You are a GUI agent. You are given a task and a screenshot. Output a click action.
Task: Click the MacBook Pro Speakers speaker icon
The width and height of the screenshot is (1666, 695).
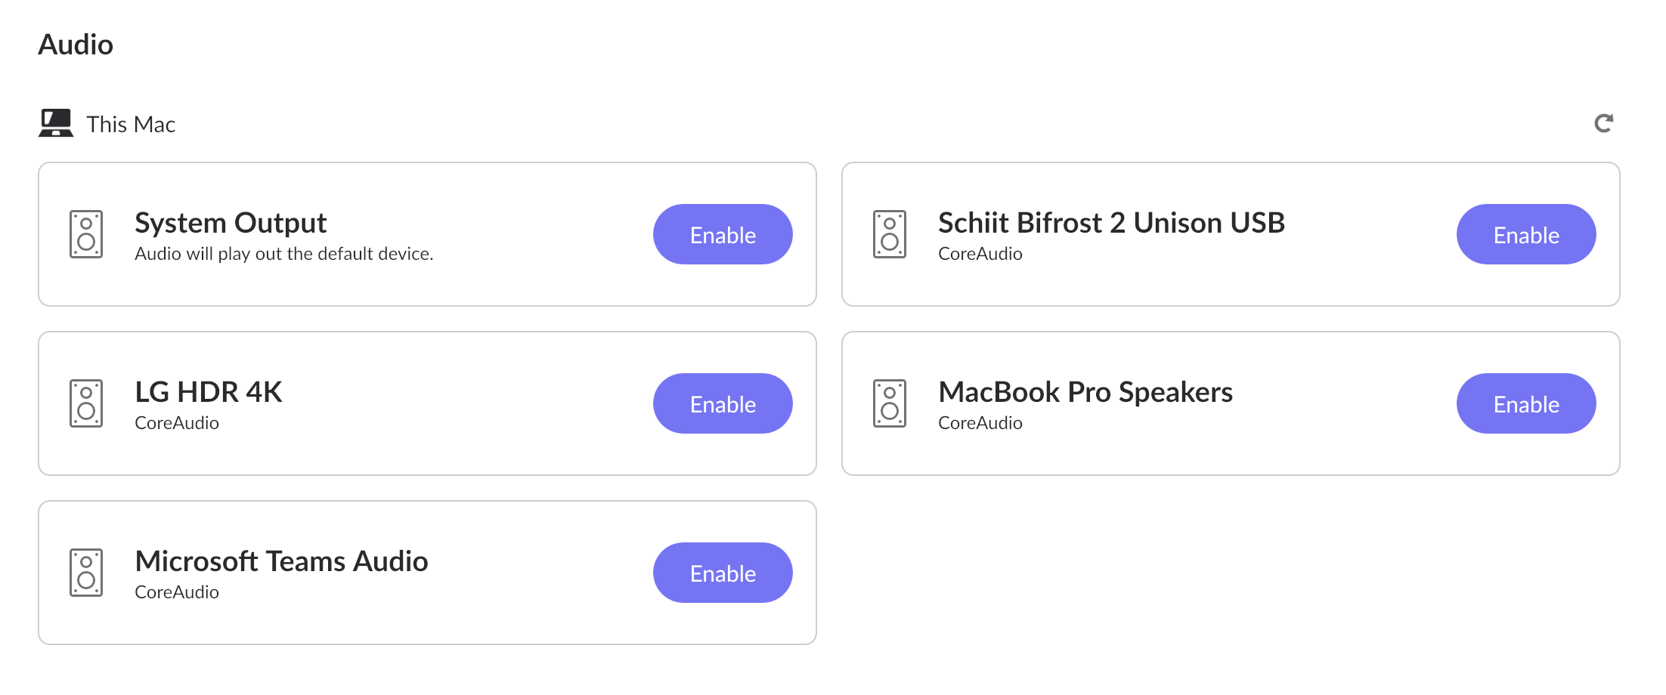[x=890, y=403]
